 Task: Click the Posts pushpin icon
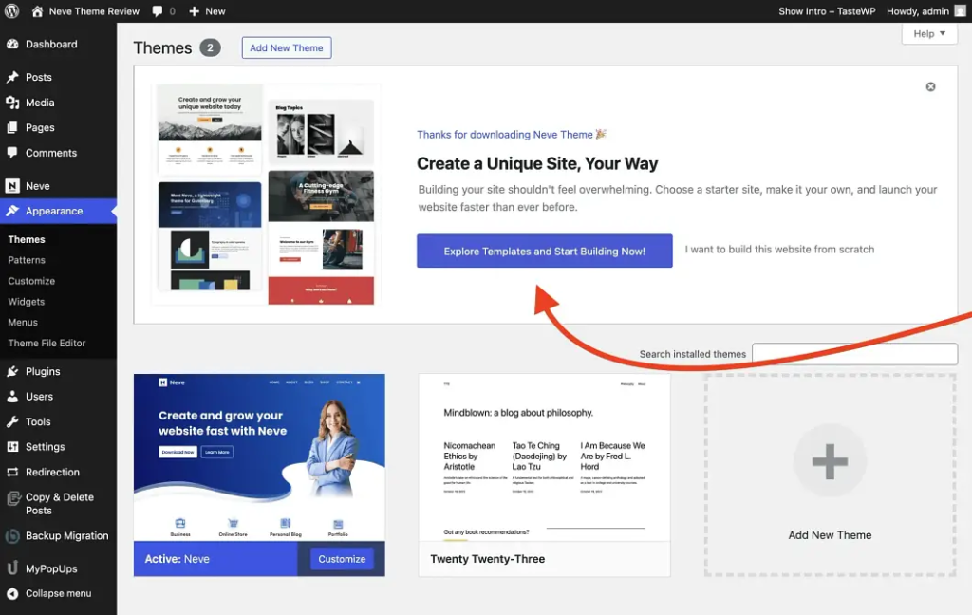pos(12,77)
